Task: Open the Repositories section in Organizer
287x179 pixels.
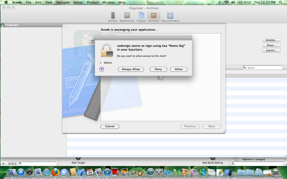Action: point(127,17)
